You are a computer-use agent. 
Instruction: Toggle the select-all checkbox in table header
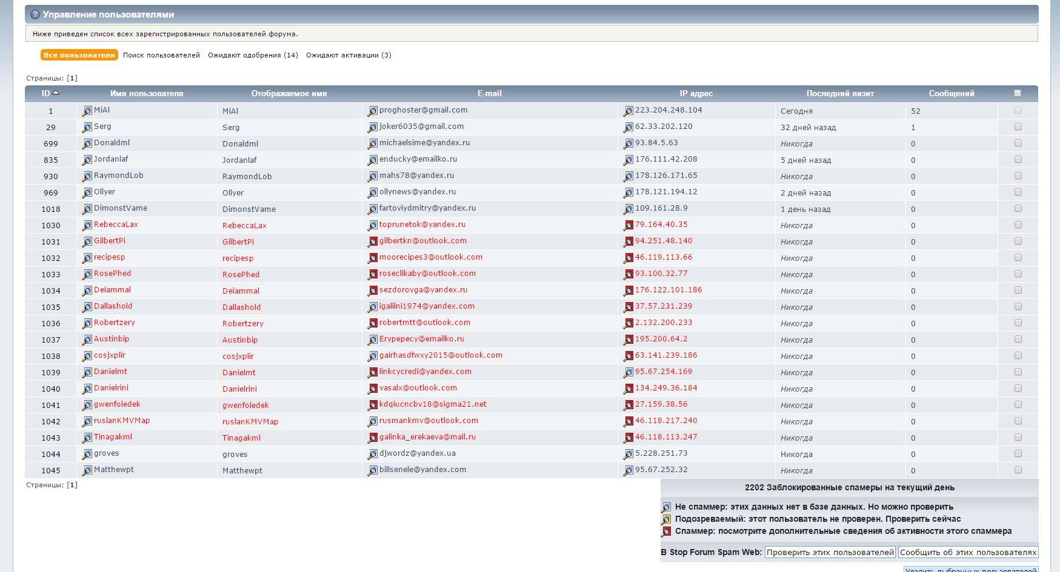point(1018,93)
